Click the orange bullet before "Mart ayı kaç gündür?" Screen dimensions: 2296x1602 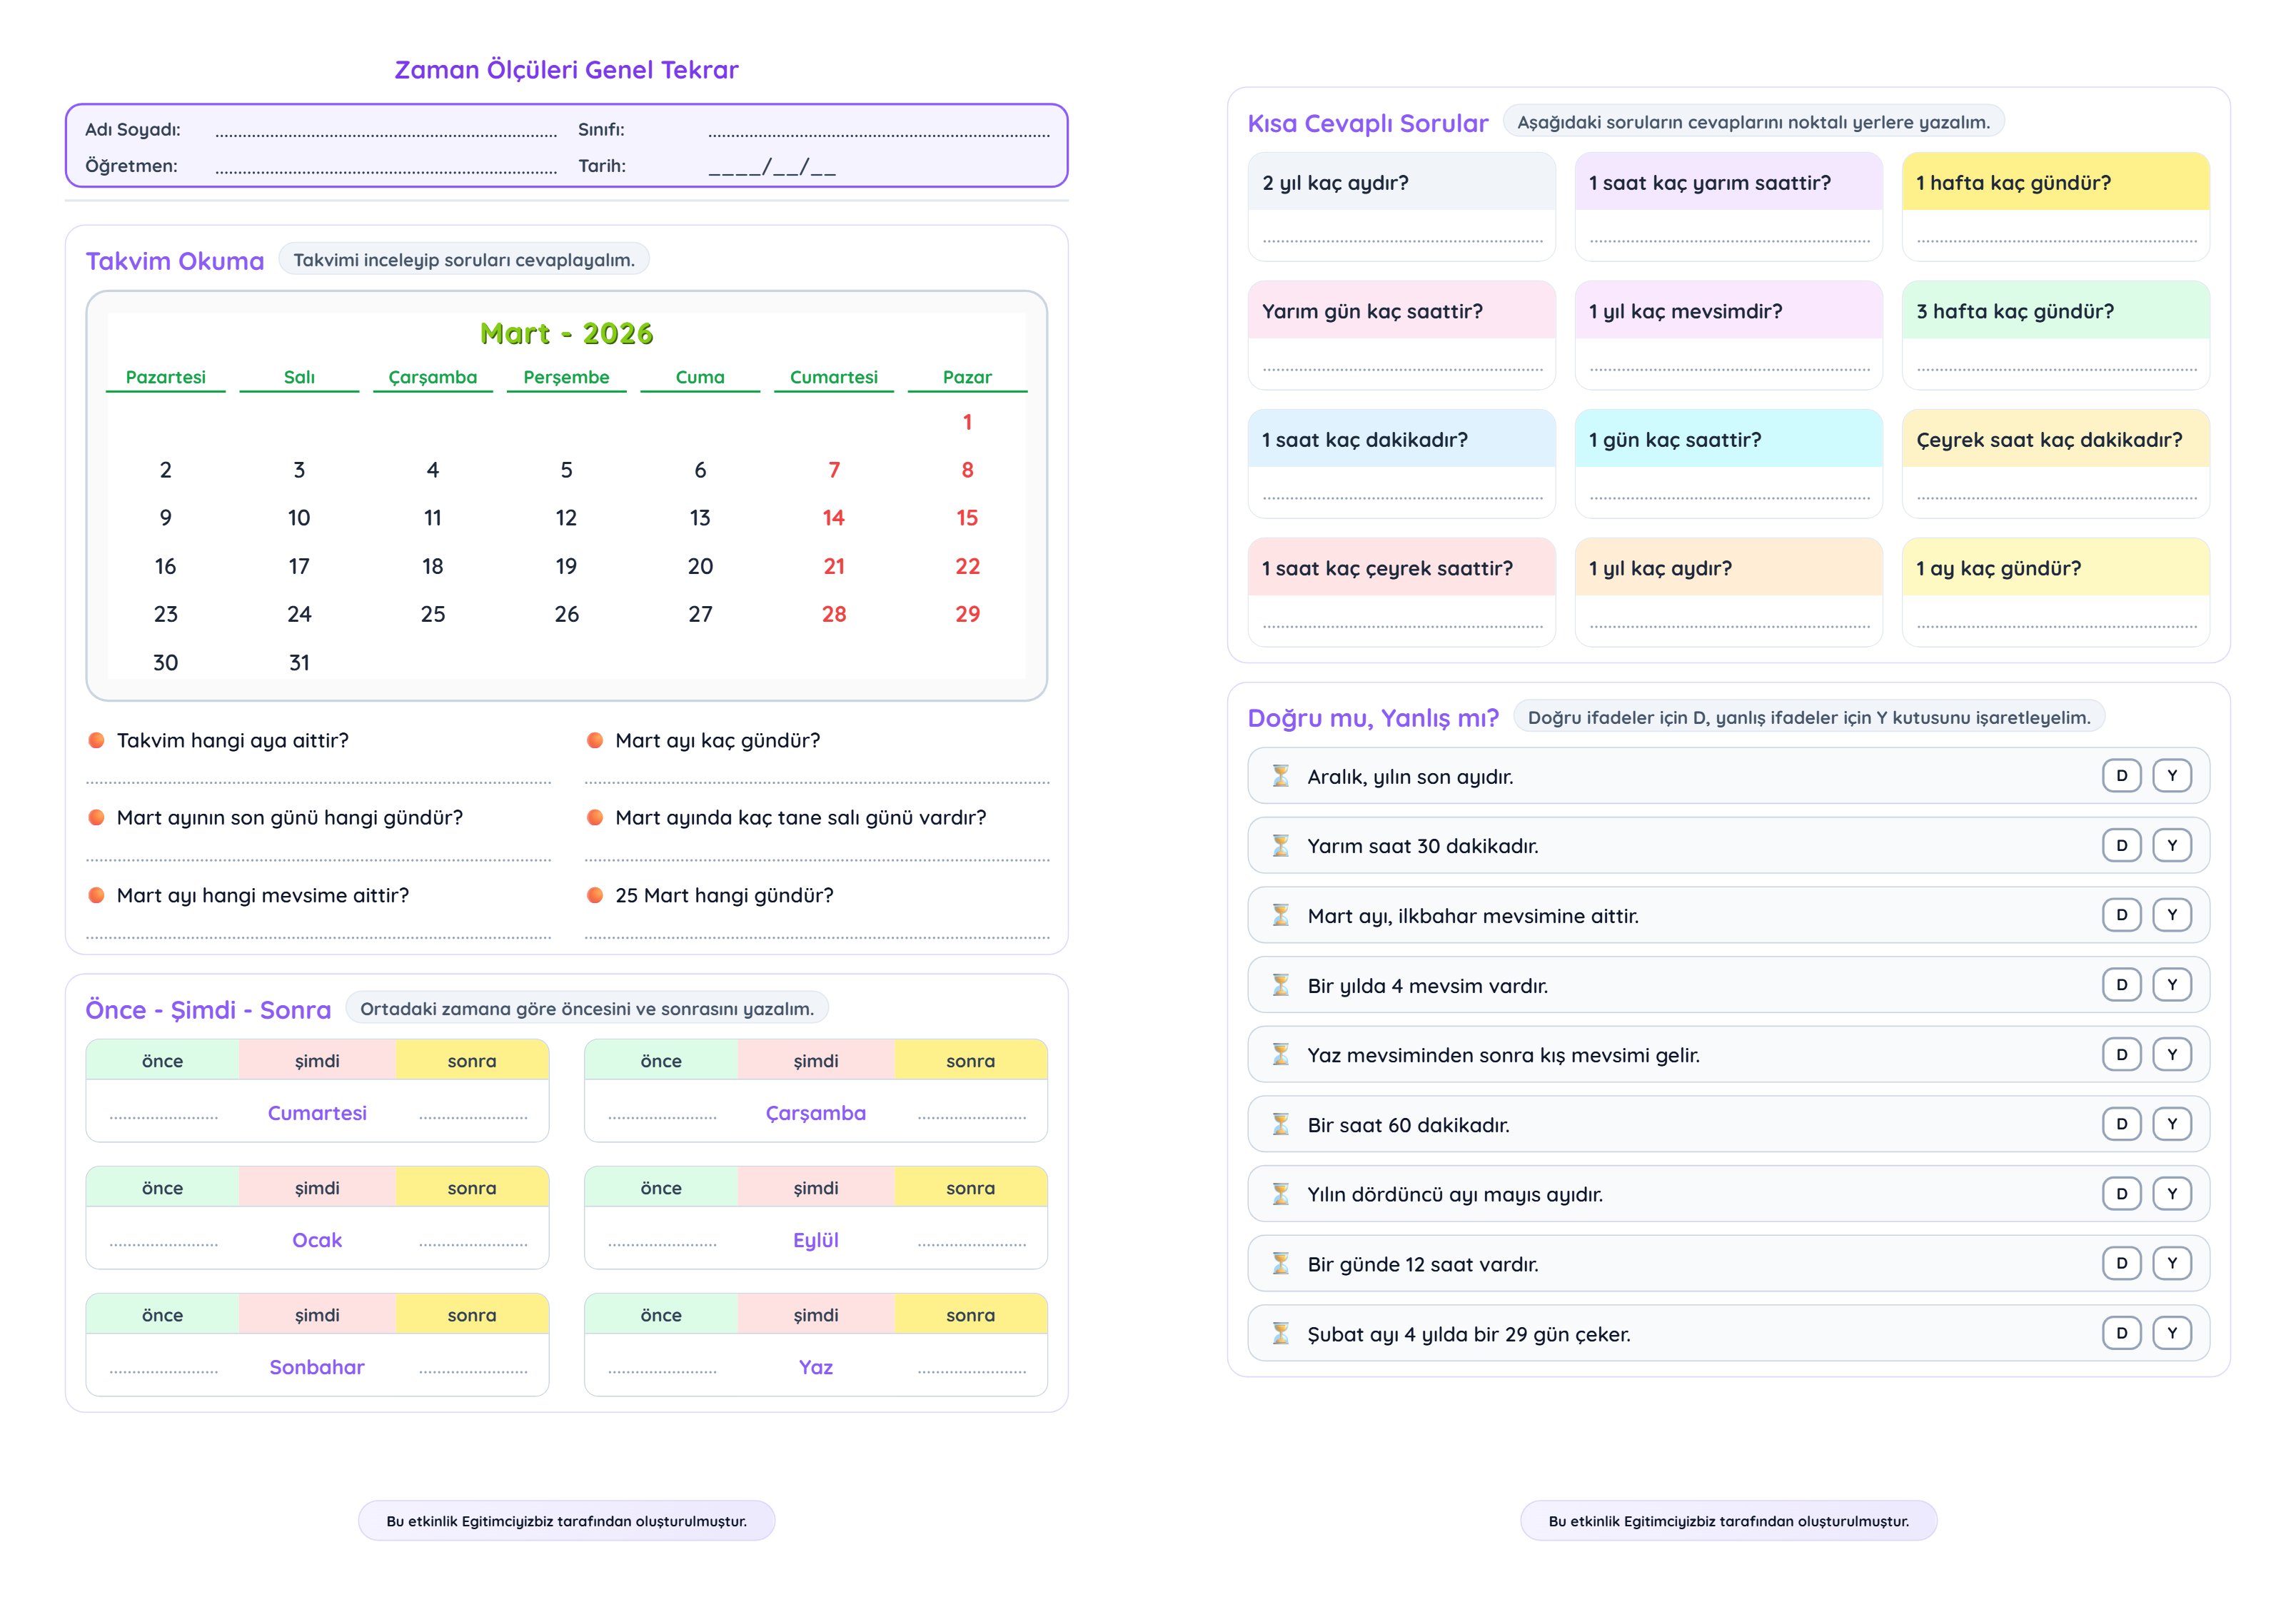[595, 740]
